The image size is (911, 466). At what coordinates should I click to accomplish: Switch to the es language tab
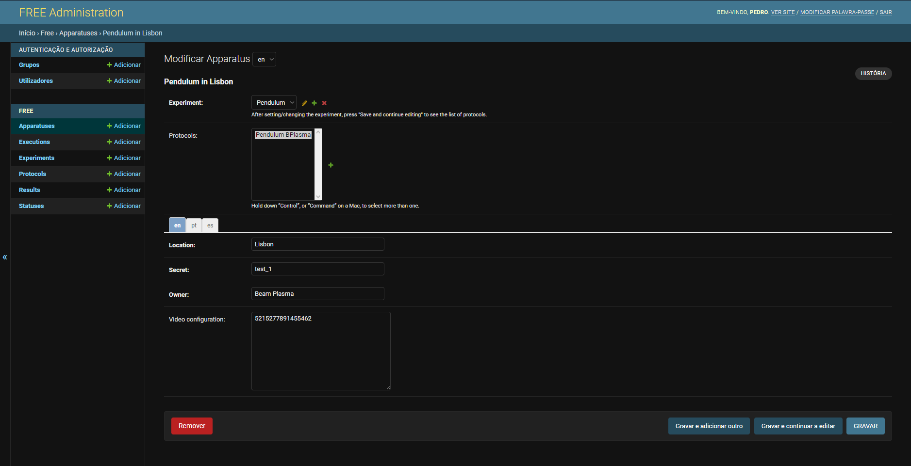tap(210, 225)
